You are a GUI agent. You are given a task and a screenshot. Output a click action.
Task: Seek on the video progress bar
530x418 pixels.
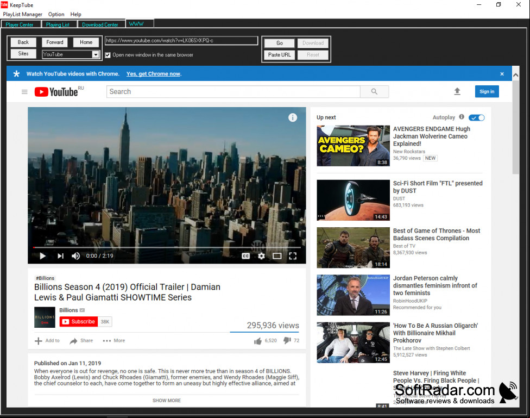pyautogui.click(x=167, y=247)
